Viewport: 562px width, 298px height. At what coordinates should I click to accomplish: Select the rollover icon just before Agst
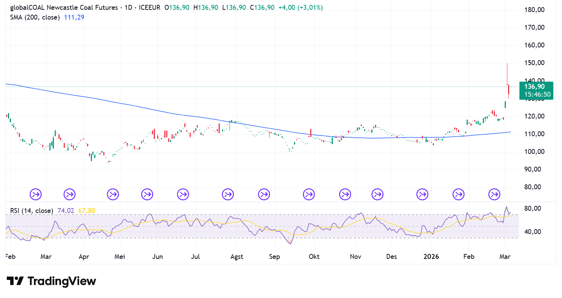click(x=228, y=195)
